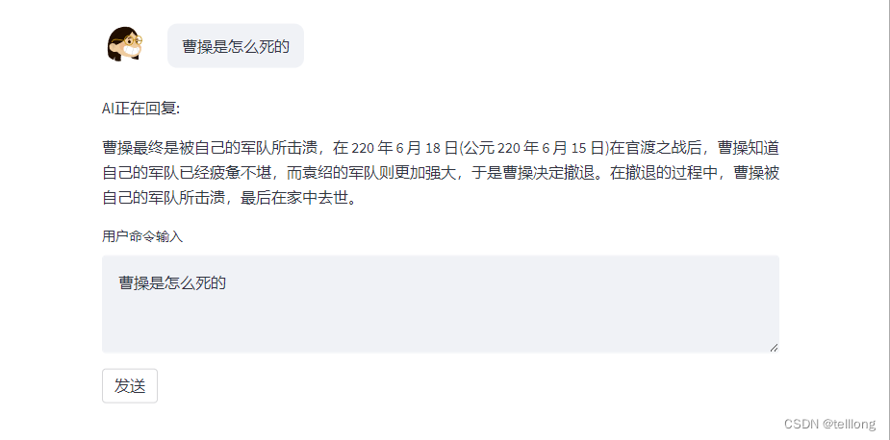Click 公元 220 年 6 月 15 日 in parentheses
890x440 pixels.
point(533,149)
